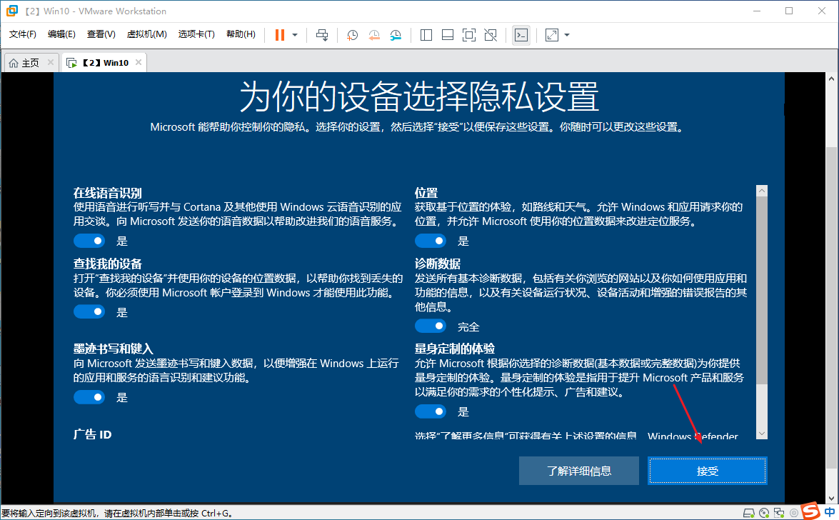The height and width of the screenshot is (520, 839).
Task: Click the Sogou input method S icon
Action: pyautogui.click(x=810, y=511)
